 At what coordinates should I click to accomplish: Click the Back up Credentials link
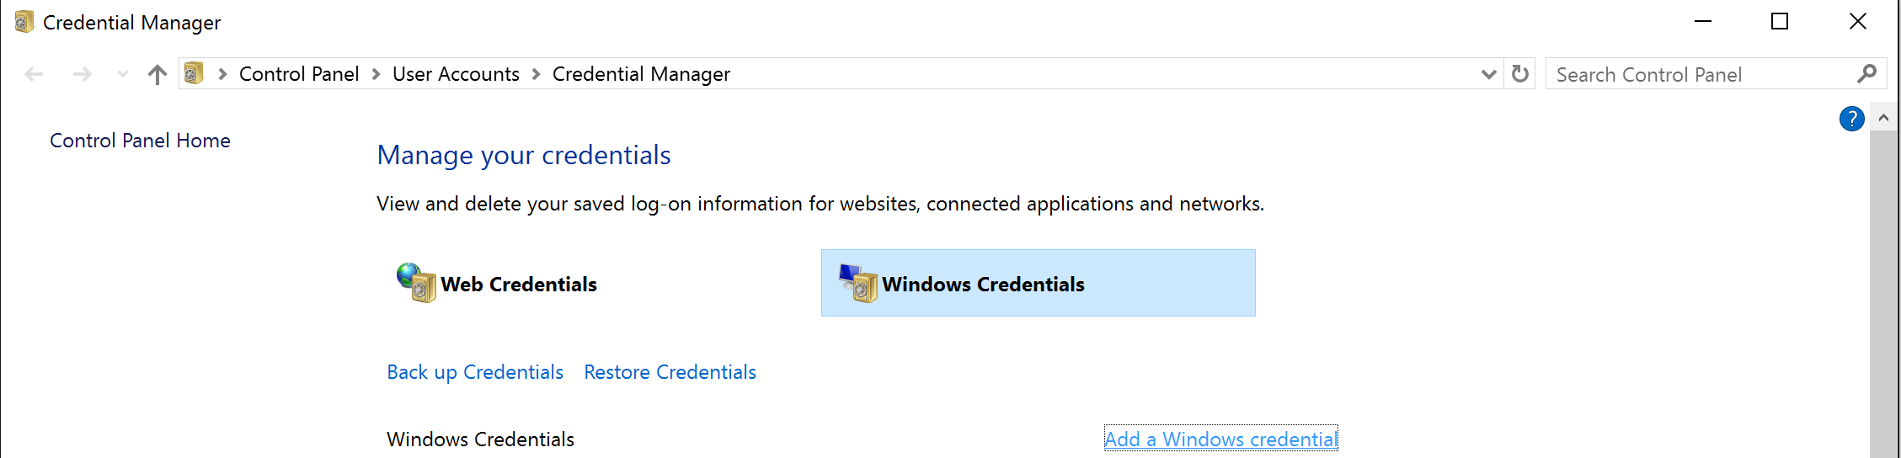pos(475,372)
